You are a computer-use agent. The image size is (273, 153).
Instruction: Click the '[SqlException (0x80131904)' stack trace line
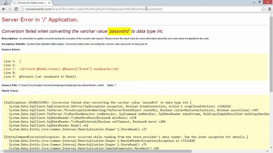[x=98, y=102]
